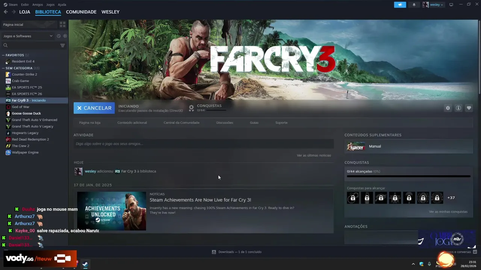Go to the LOJA tab

(x=24, y=12)
